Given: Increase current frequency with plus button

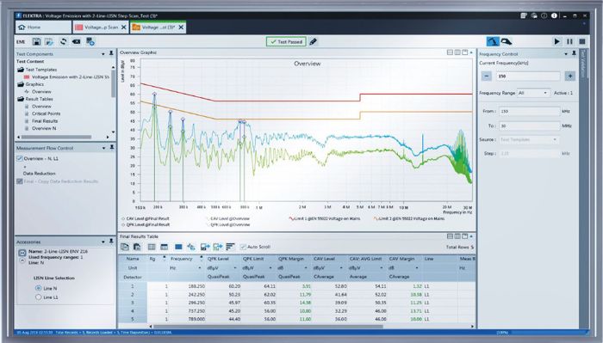Looking at the screenshot, I should (570, 76).
